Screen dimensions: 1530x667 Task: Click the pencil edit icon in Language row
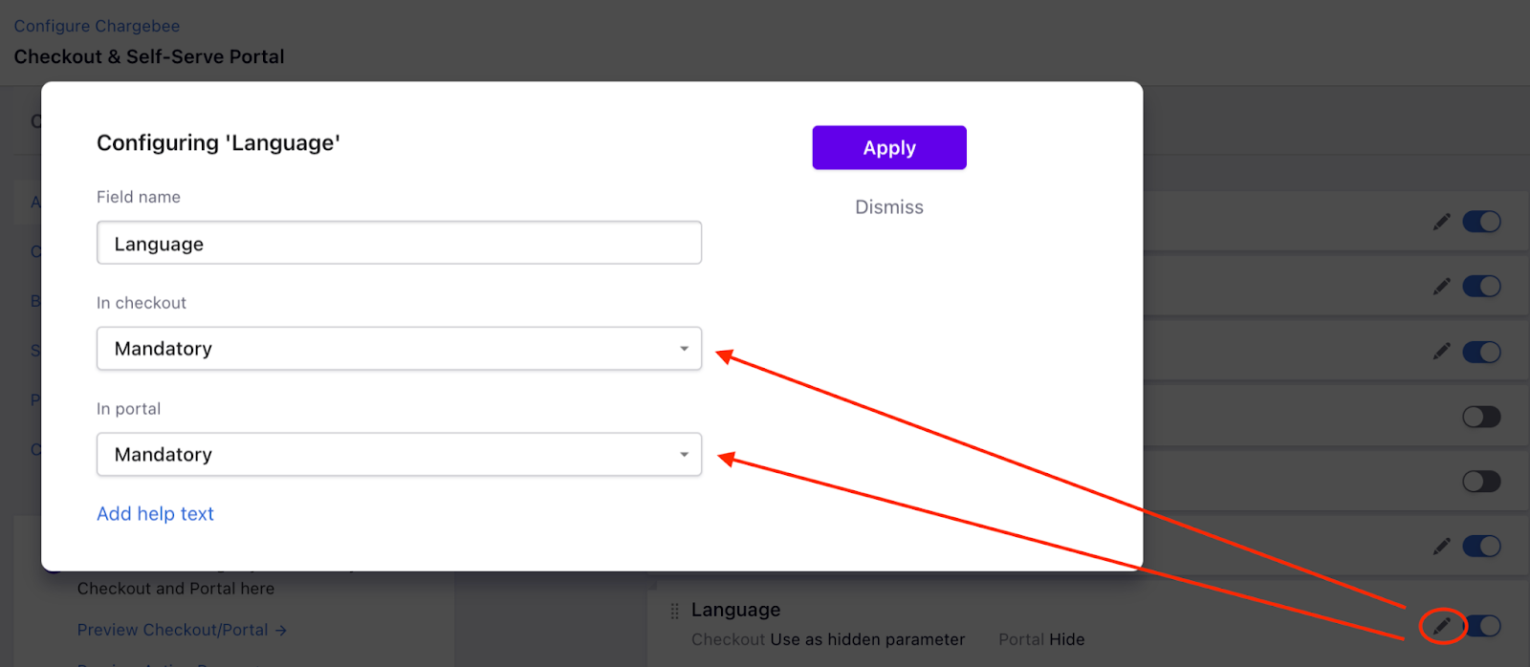pyautogui.click(x=1442, y=626)
